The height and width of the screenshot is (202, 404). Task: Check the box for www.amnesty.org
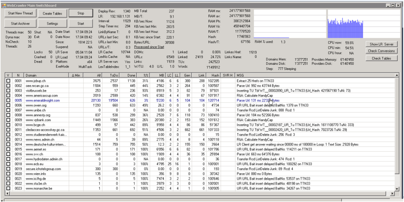point(8,115)
